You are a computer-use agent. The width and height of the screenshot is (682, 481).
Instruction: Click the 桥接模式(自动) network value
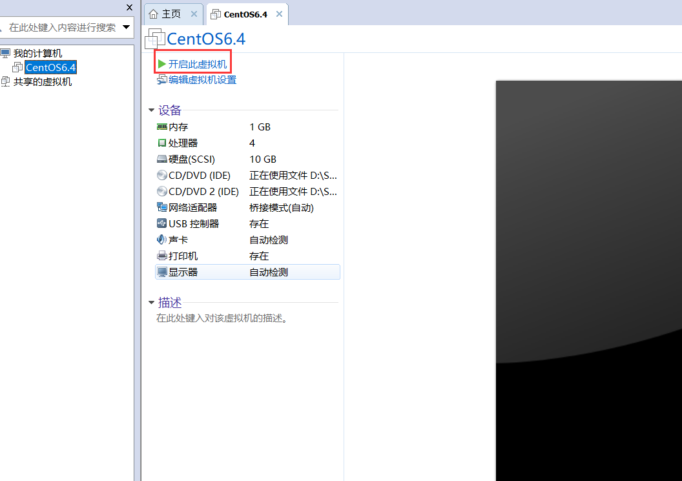tap(281, 207)
